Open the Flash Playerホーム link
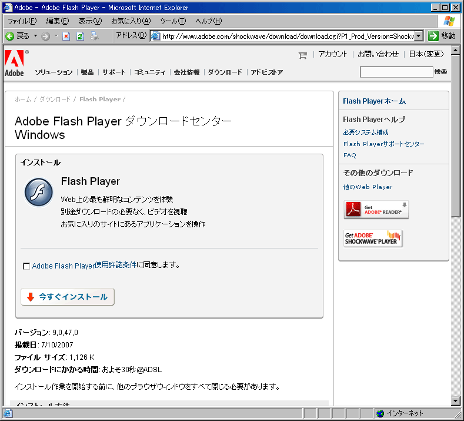The width and height of the screenshot is (464, 421). tap(375, 101)
